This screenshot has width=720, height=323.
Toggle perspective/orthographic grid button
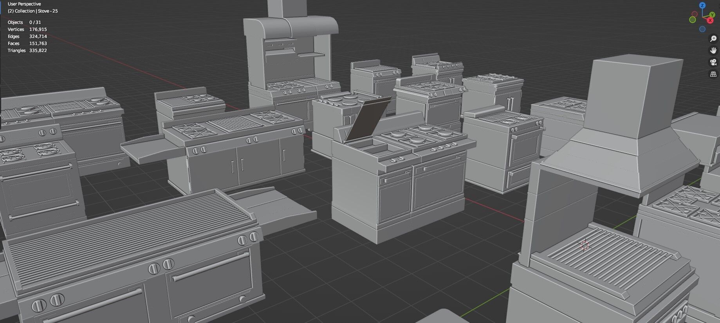pyautogui.click(x=713, y=74)
